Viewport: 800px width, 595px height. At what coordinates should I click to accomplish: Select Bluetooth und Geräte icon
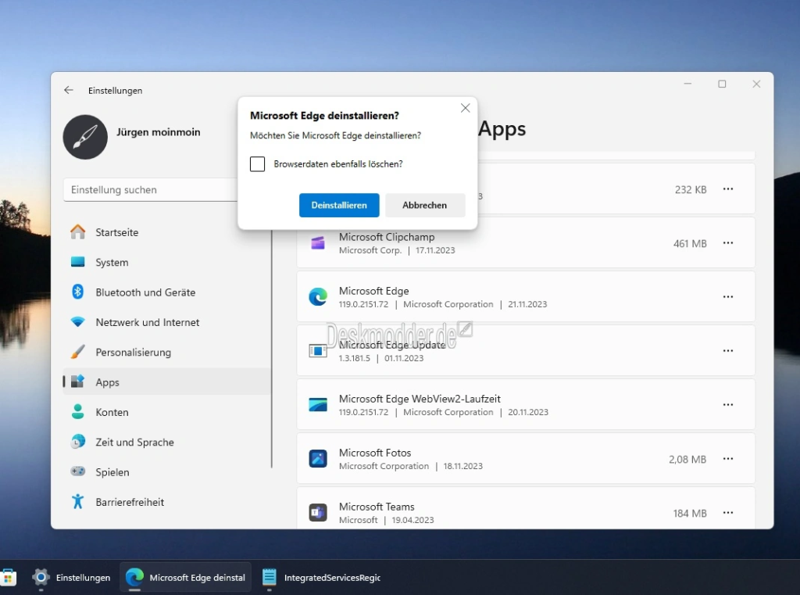(77, 292)
